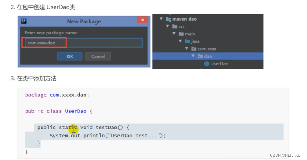Click OK in New Package dialog
307x160 pixels.
(70, 57)
